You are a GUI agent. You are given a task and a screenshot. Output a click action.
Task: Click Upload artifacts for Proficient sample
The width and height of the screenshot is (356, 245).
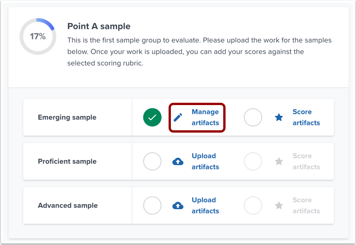pyautogui.click(x=205, y=161)
